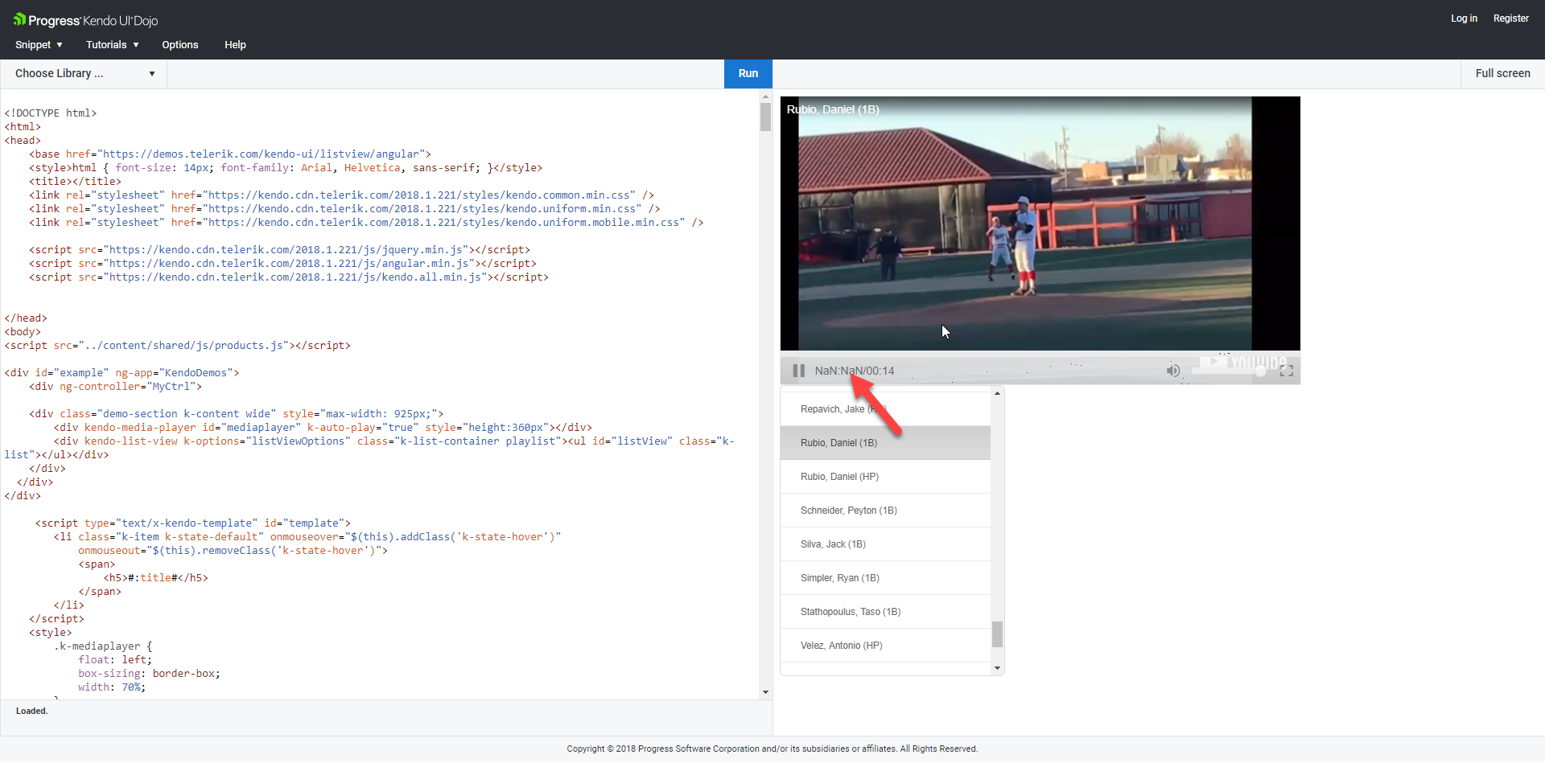Screen dimensions: 1545x763
Task: Select playlist item Schneider, Peyton (1B)
Action: point(885,511)
